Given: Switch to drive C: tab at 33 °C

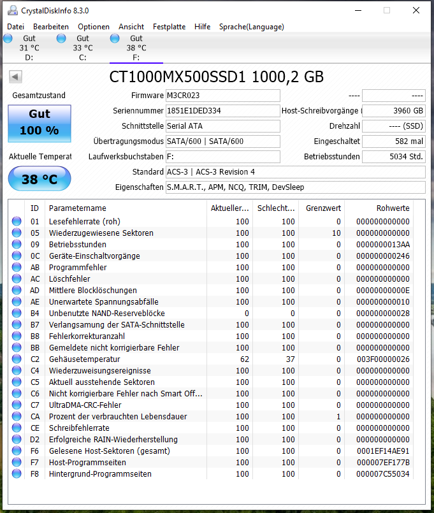Looking at the screenshot, I should (x=82, y=48).
